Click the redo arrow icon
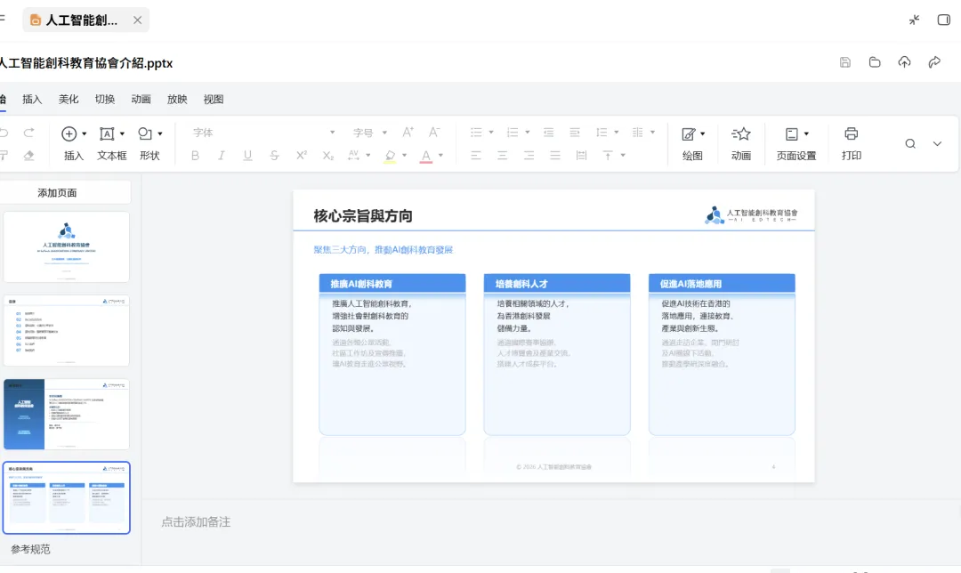 click(28, 133)
